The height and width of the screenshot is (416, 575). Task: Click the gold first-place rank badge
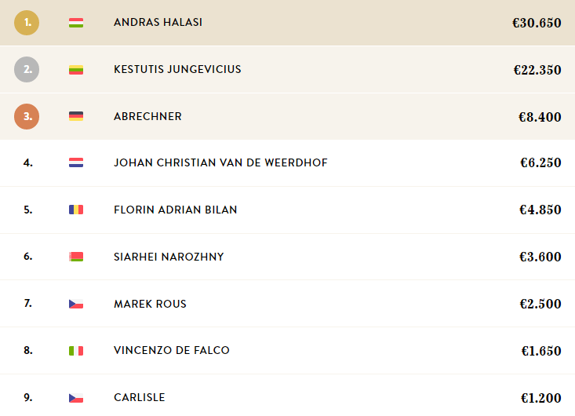tap(27, 23)
